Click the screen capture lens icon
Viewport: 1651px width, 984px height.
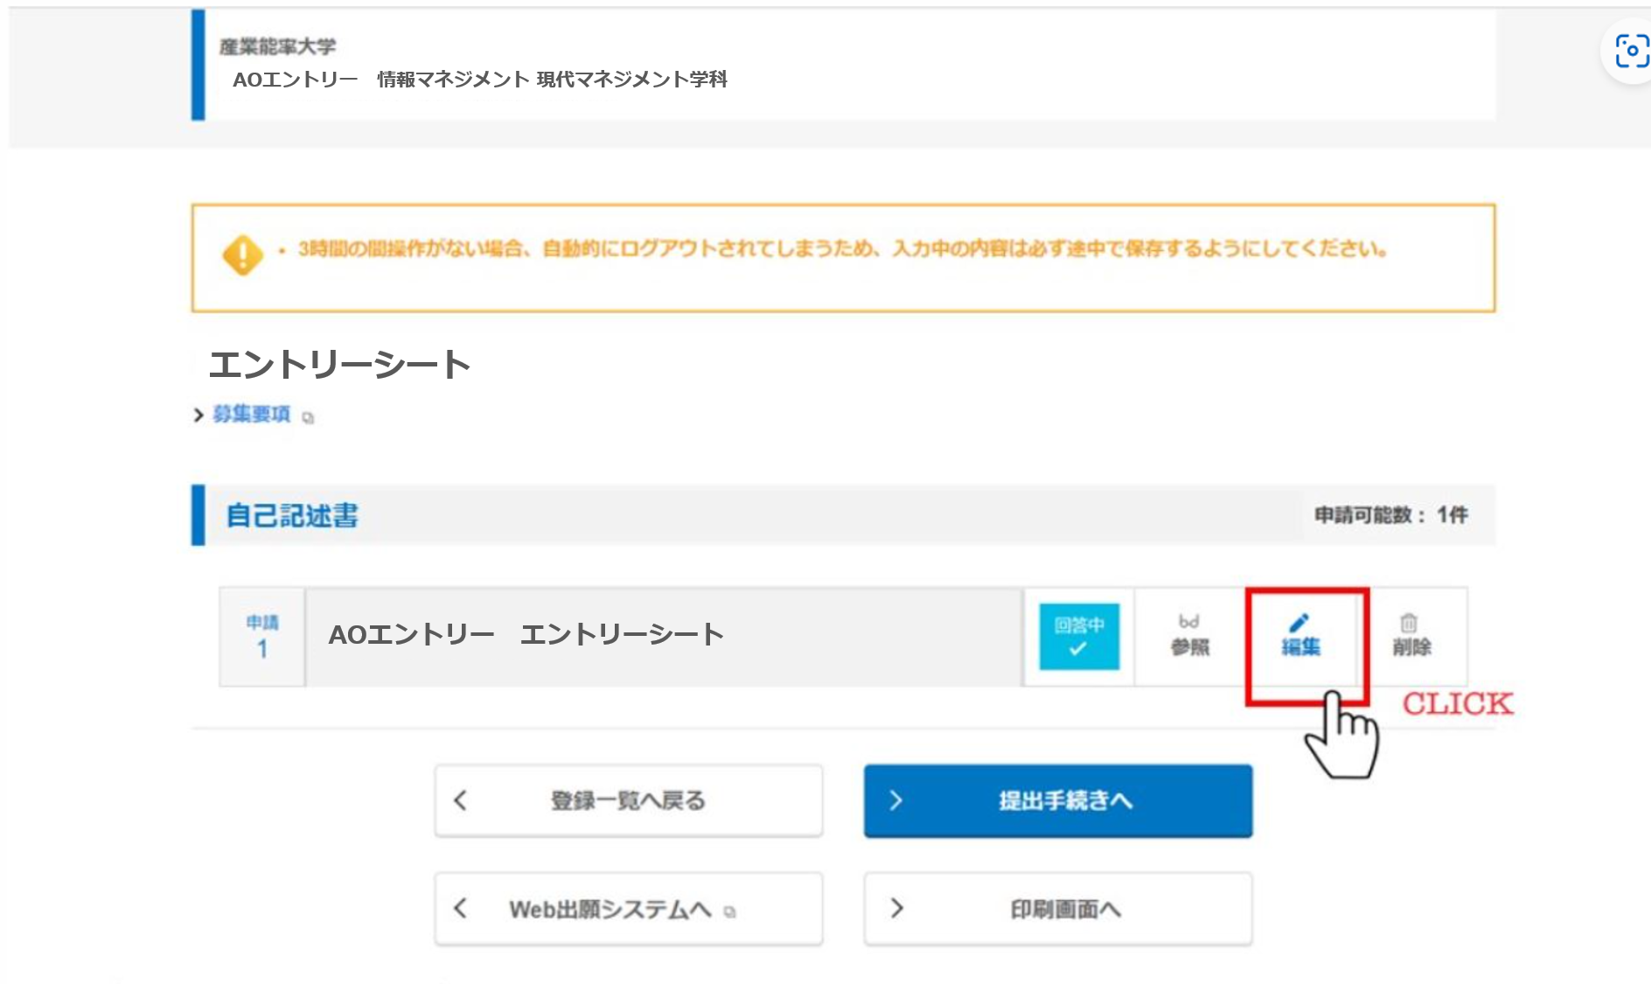(1631, 51)
